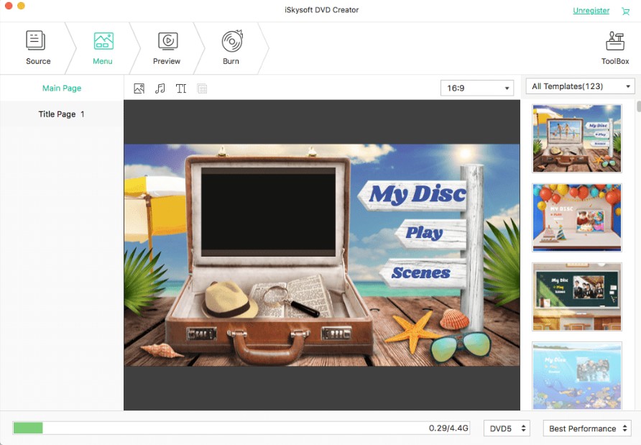The image size is (641, 445).
Task: Click the disc capacity progress bar
Action: click(237, 428)
